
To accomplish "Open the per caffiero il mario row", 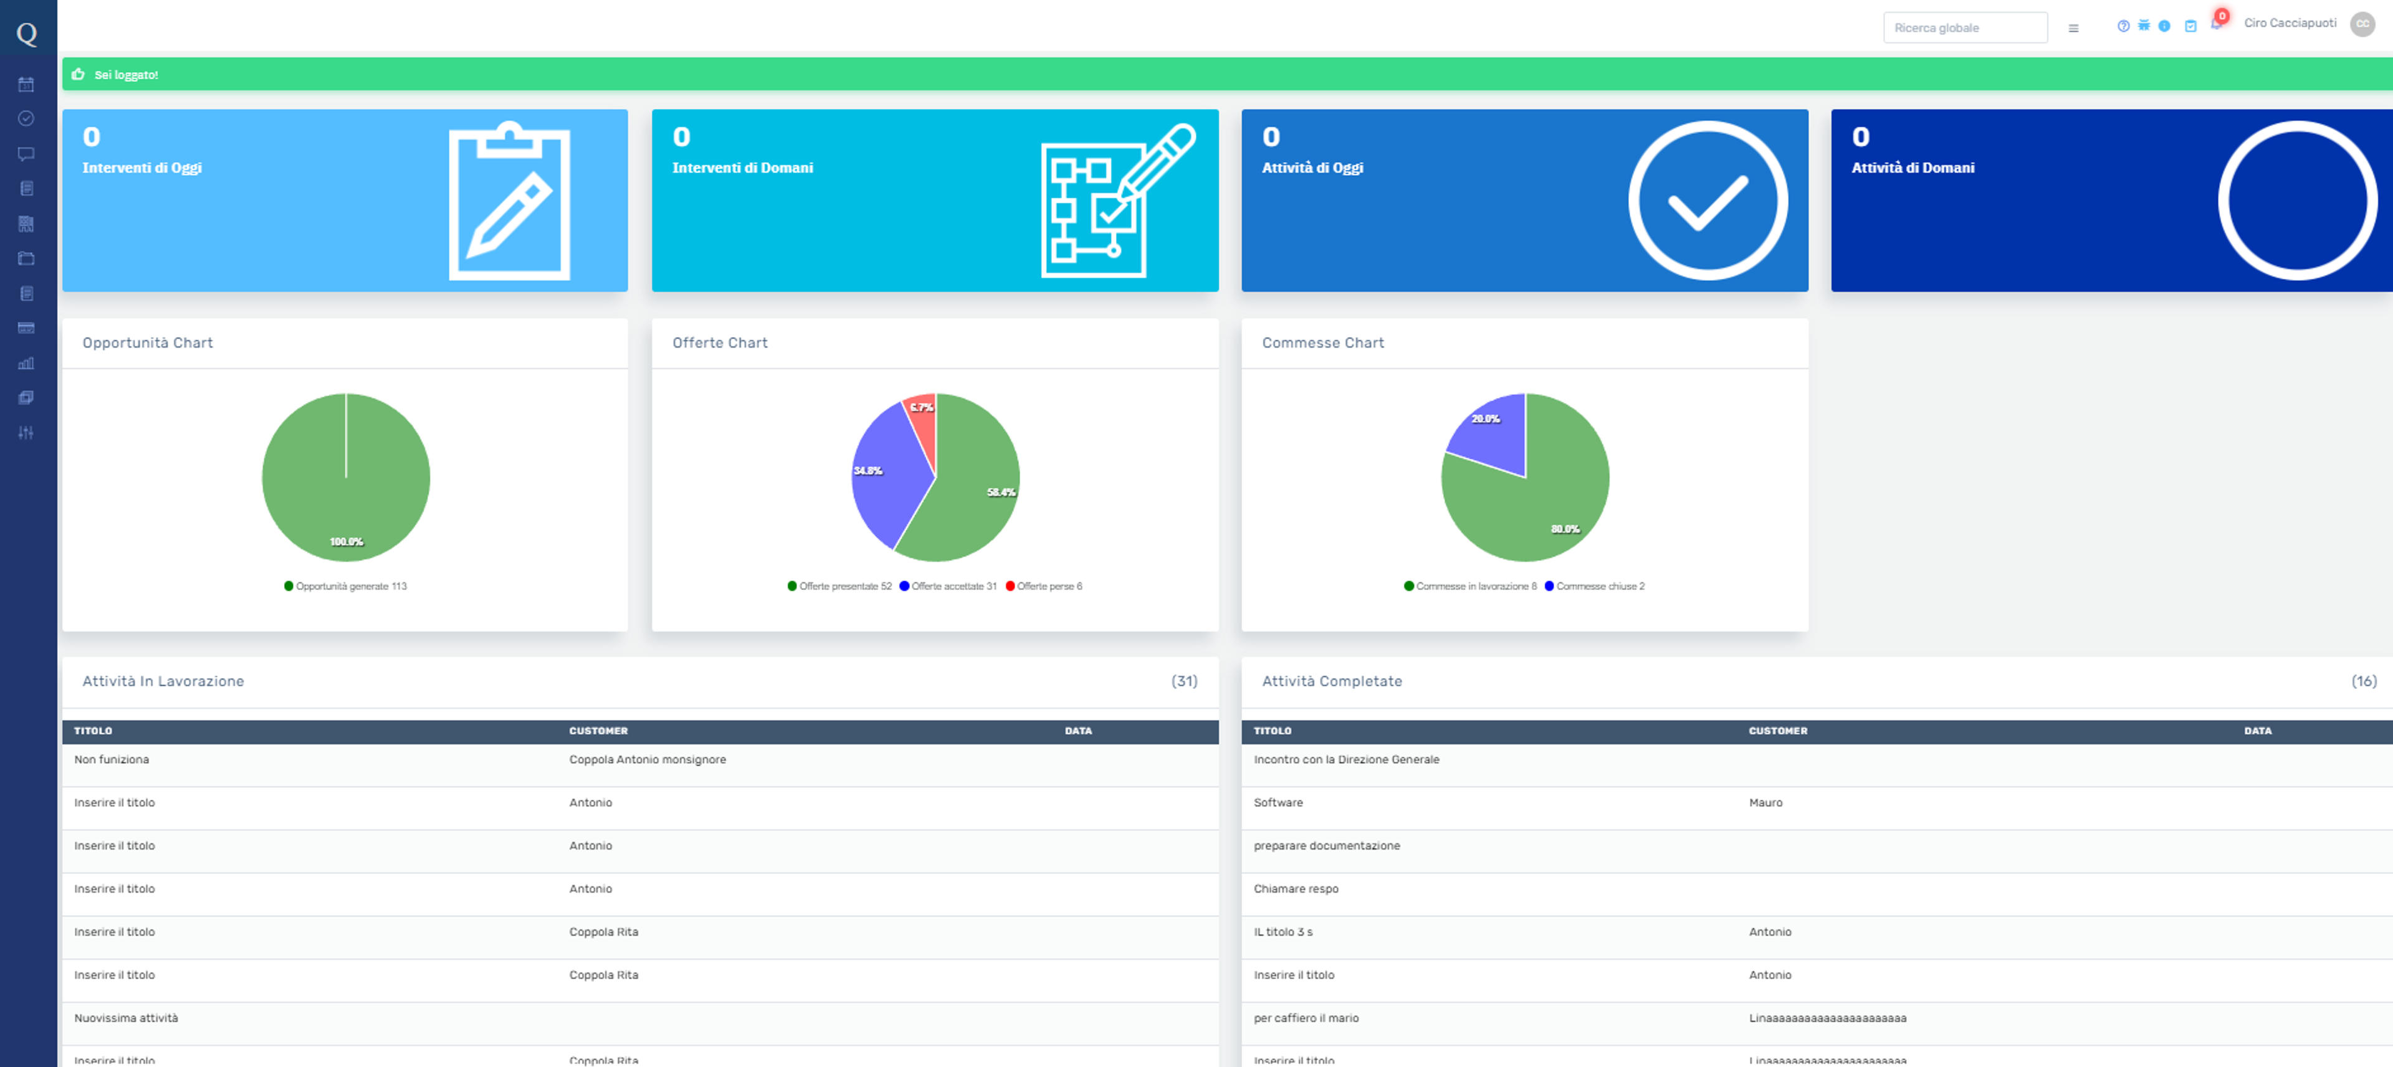I will click(1817, 1024).
